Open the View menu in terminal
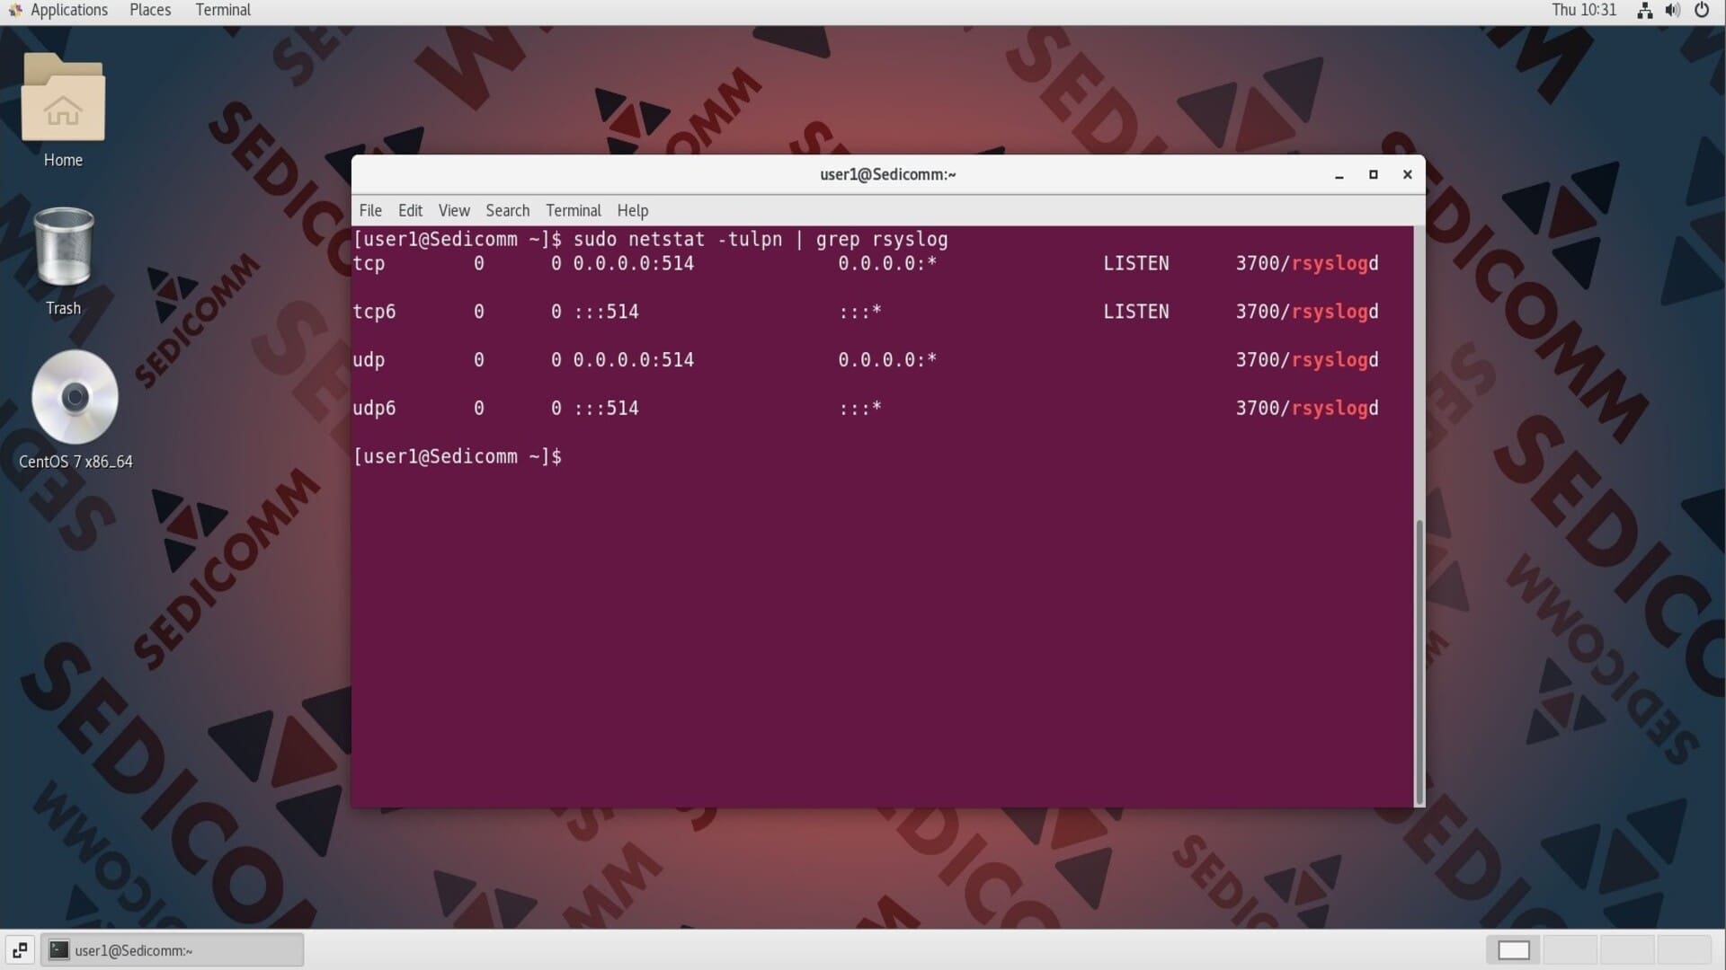Viewport: 1726px width, 970px height. click(x=454, y=210)
